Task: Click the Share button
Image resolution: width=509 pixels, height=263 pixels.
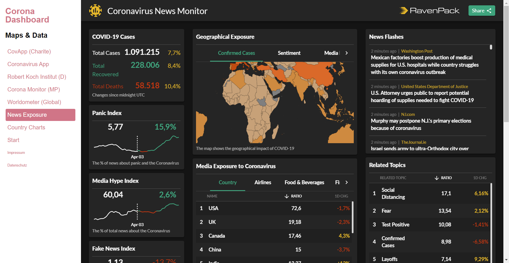Action: point(481,10)
